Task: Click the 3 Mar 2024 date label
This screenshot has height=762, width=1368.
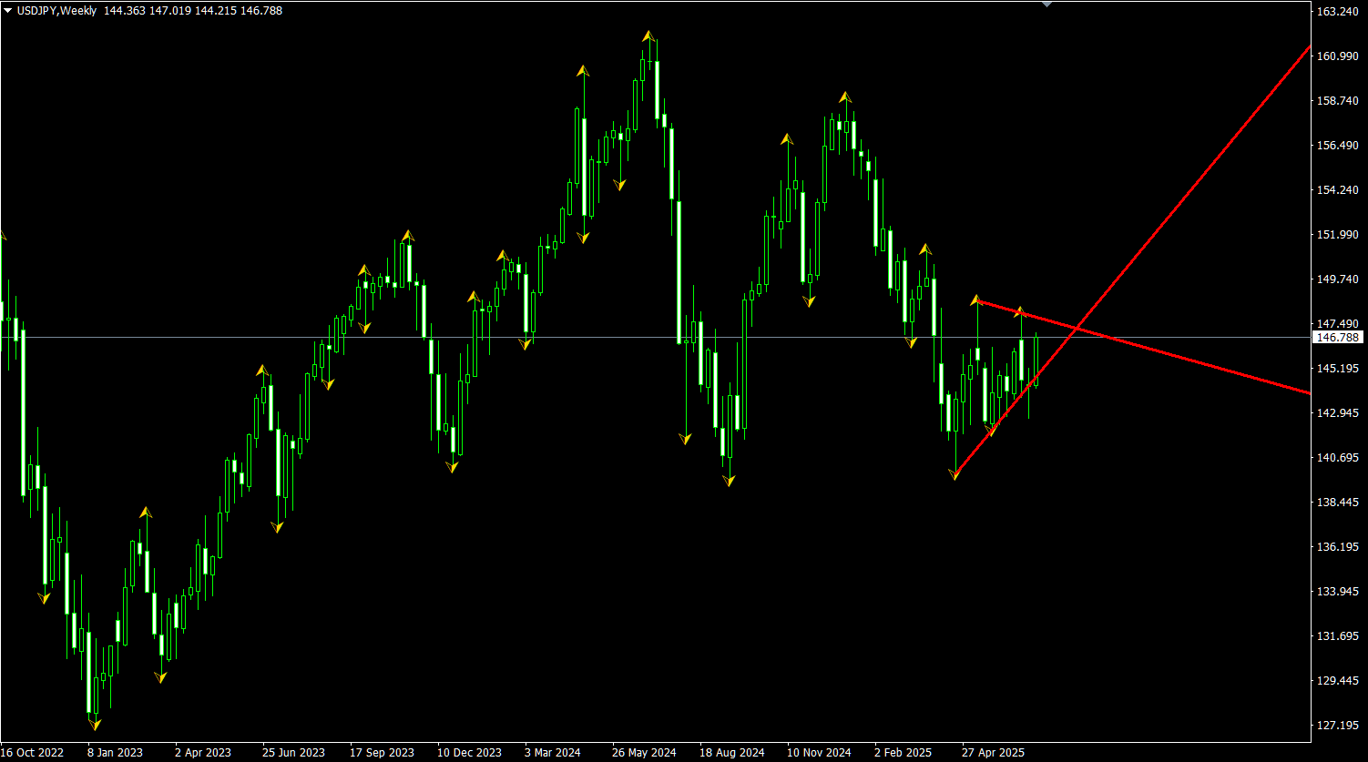Action: click(553, 753)
